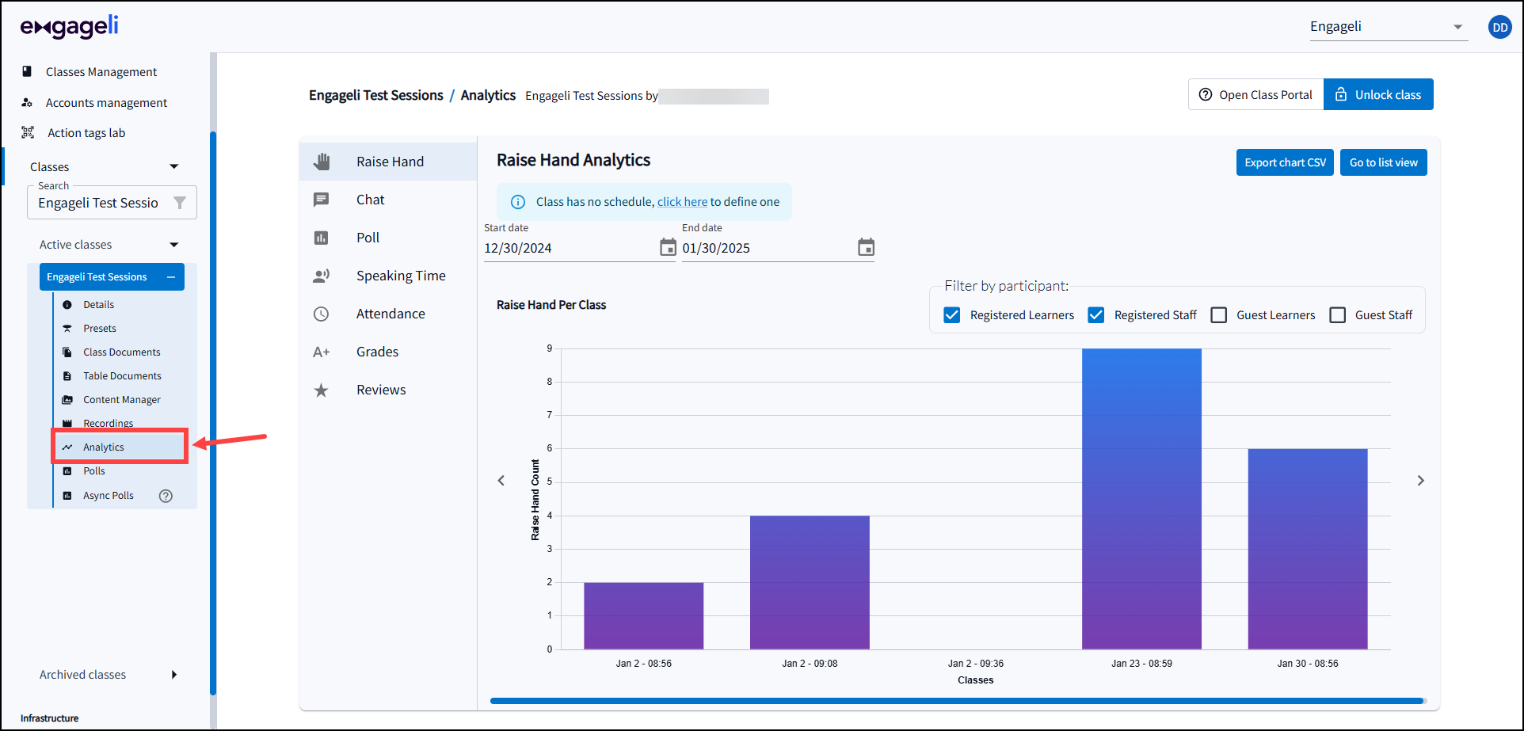Click the Attendance clock icon
The height and width of the screenshot is (731, 1524).
pyautogui.click(x=322, y=314)
